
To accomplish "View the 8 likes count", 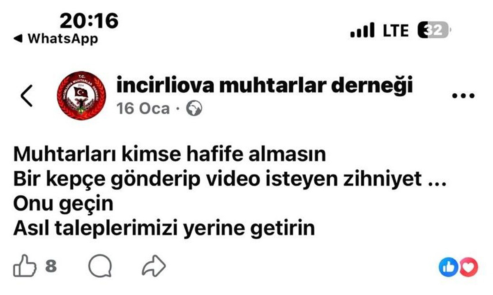I will 51,267.
